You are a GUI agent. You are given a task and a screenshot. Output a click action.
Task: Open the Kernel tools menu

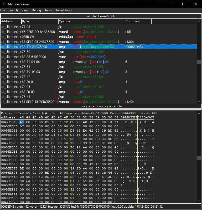(x=63, y=10)
